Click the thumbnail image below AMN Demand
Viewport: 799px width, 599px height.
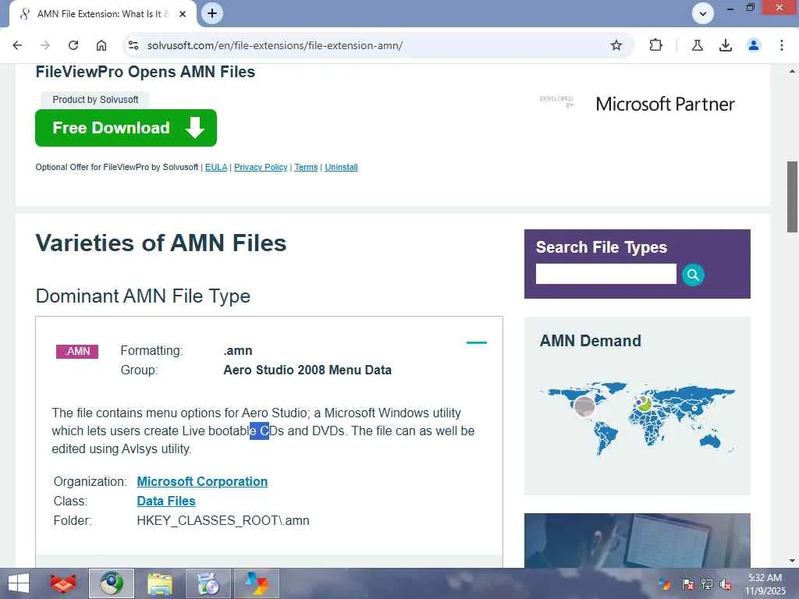click(637, 540)
